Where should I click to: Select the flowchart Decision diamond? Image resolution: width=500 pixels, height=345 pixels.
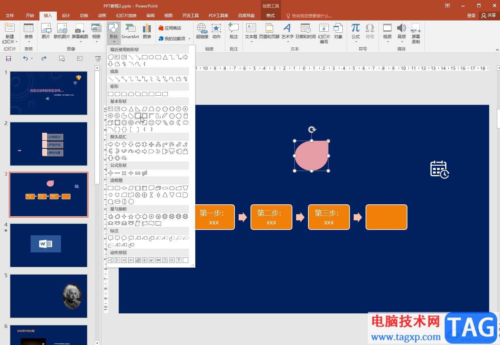click(124, 188)
